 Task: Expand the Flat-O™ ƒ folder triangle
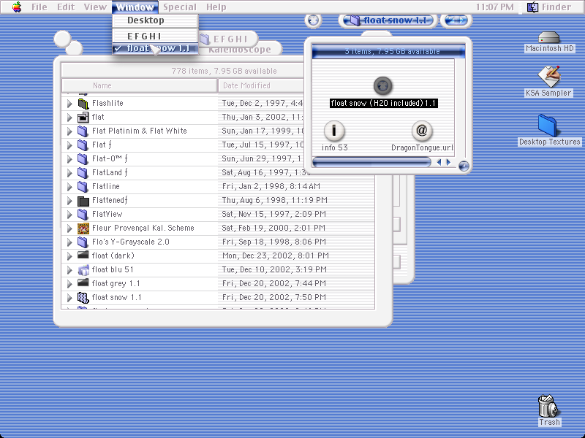[69, 159]
